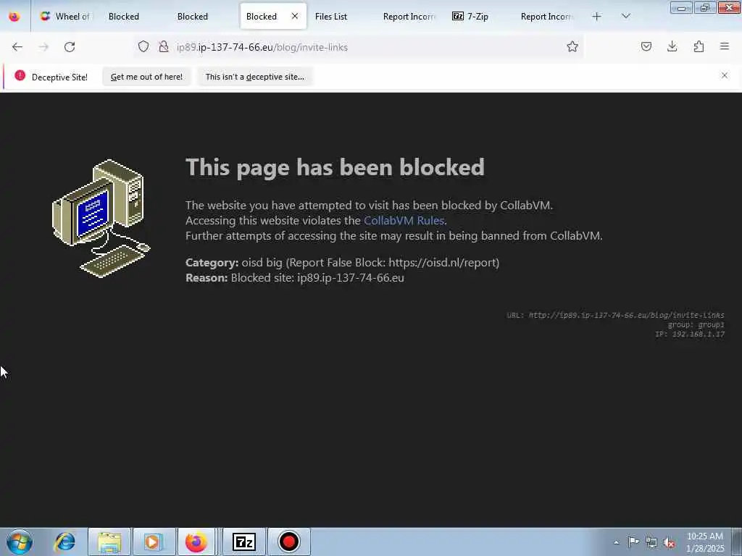Open the Save to Pocket icon
The image size is (742, 556).
click(646, 46)
